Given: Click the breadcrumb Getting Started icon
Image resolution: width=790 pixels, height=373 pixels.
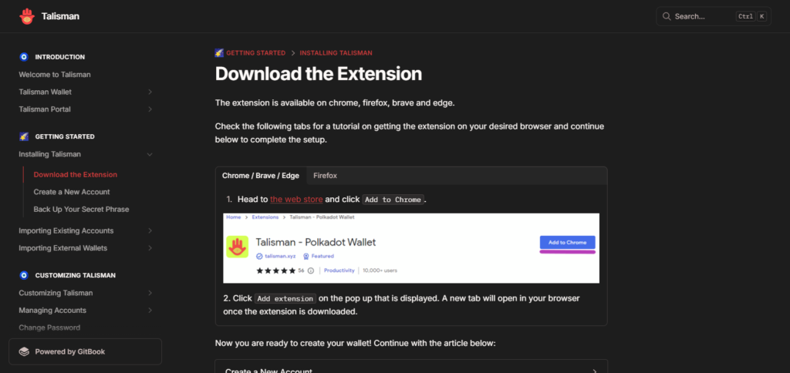Looking at the screenshot, I should point(219,53).
